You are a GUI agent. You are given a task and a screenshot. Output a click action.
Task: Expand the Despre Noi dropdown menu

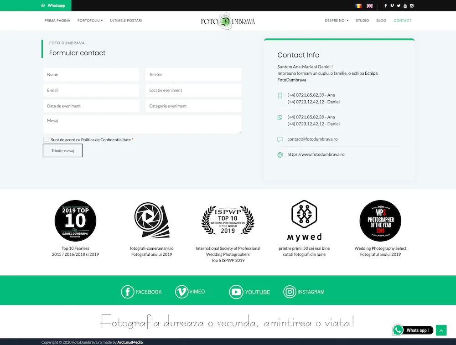coord(337,21)
